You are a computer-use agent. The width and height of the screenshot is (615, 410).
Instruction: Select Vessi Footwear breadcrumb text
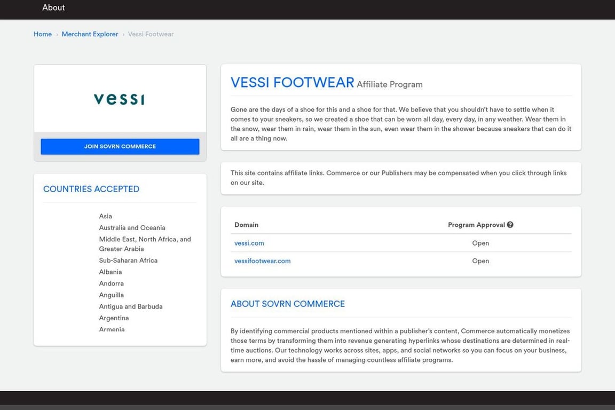(x=151, y=34)
